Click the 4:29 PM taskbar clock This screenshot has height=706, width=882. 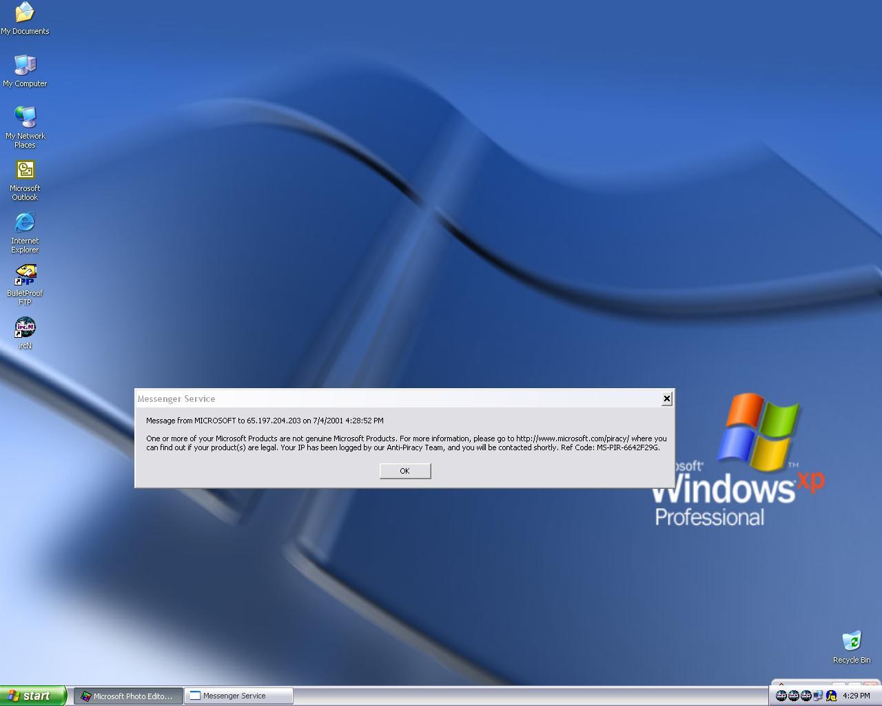[x=857, y=696]
